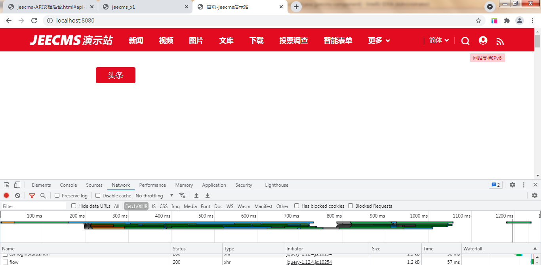Import HAR file with upload arrow
This screenshot has height=265, width=541.
tap(196, 195)
